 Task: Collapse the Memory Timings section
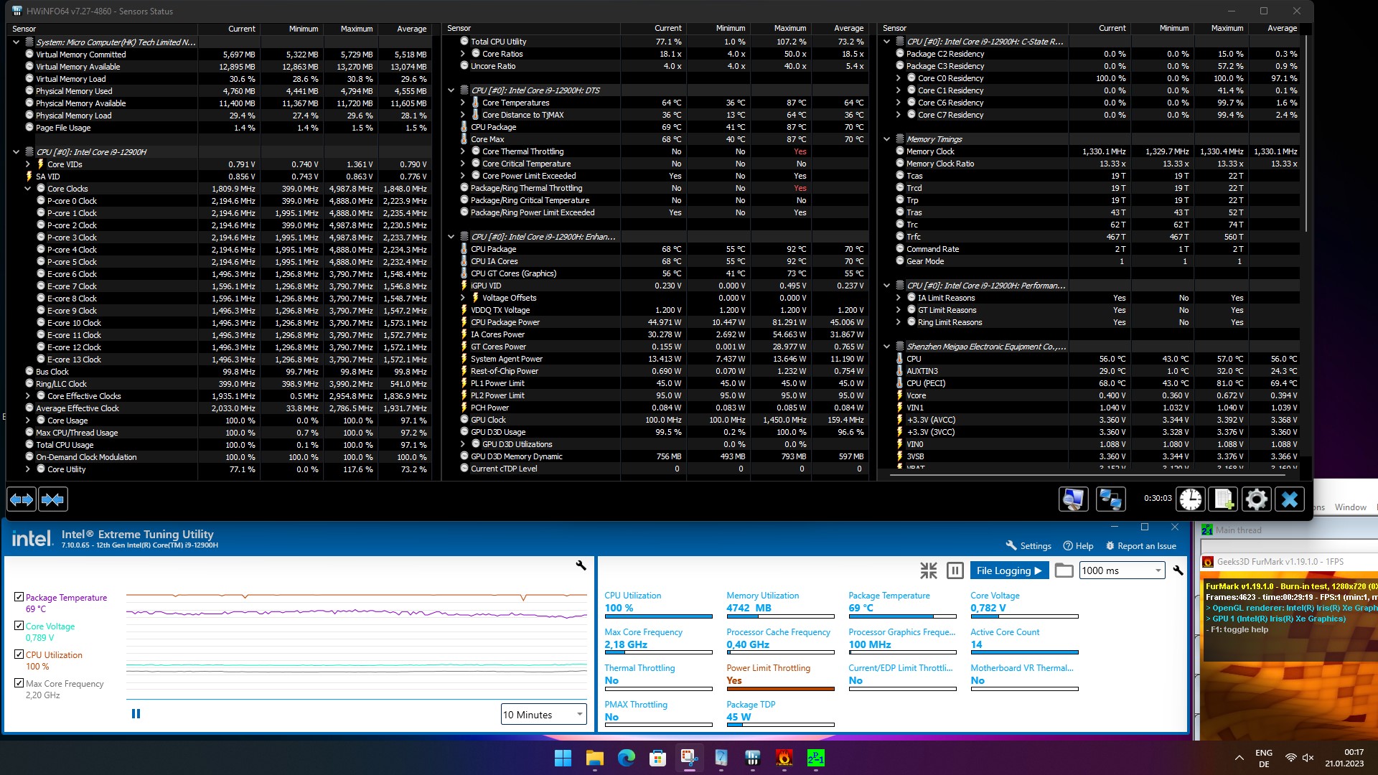(887, 139)
